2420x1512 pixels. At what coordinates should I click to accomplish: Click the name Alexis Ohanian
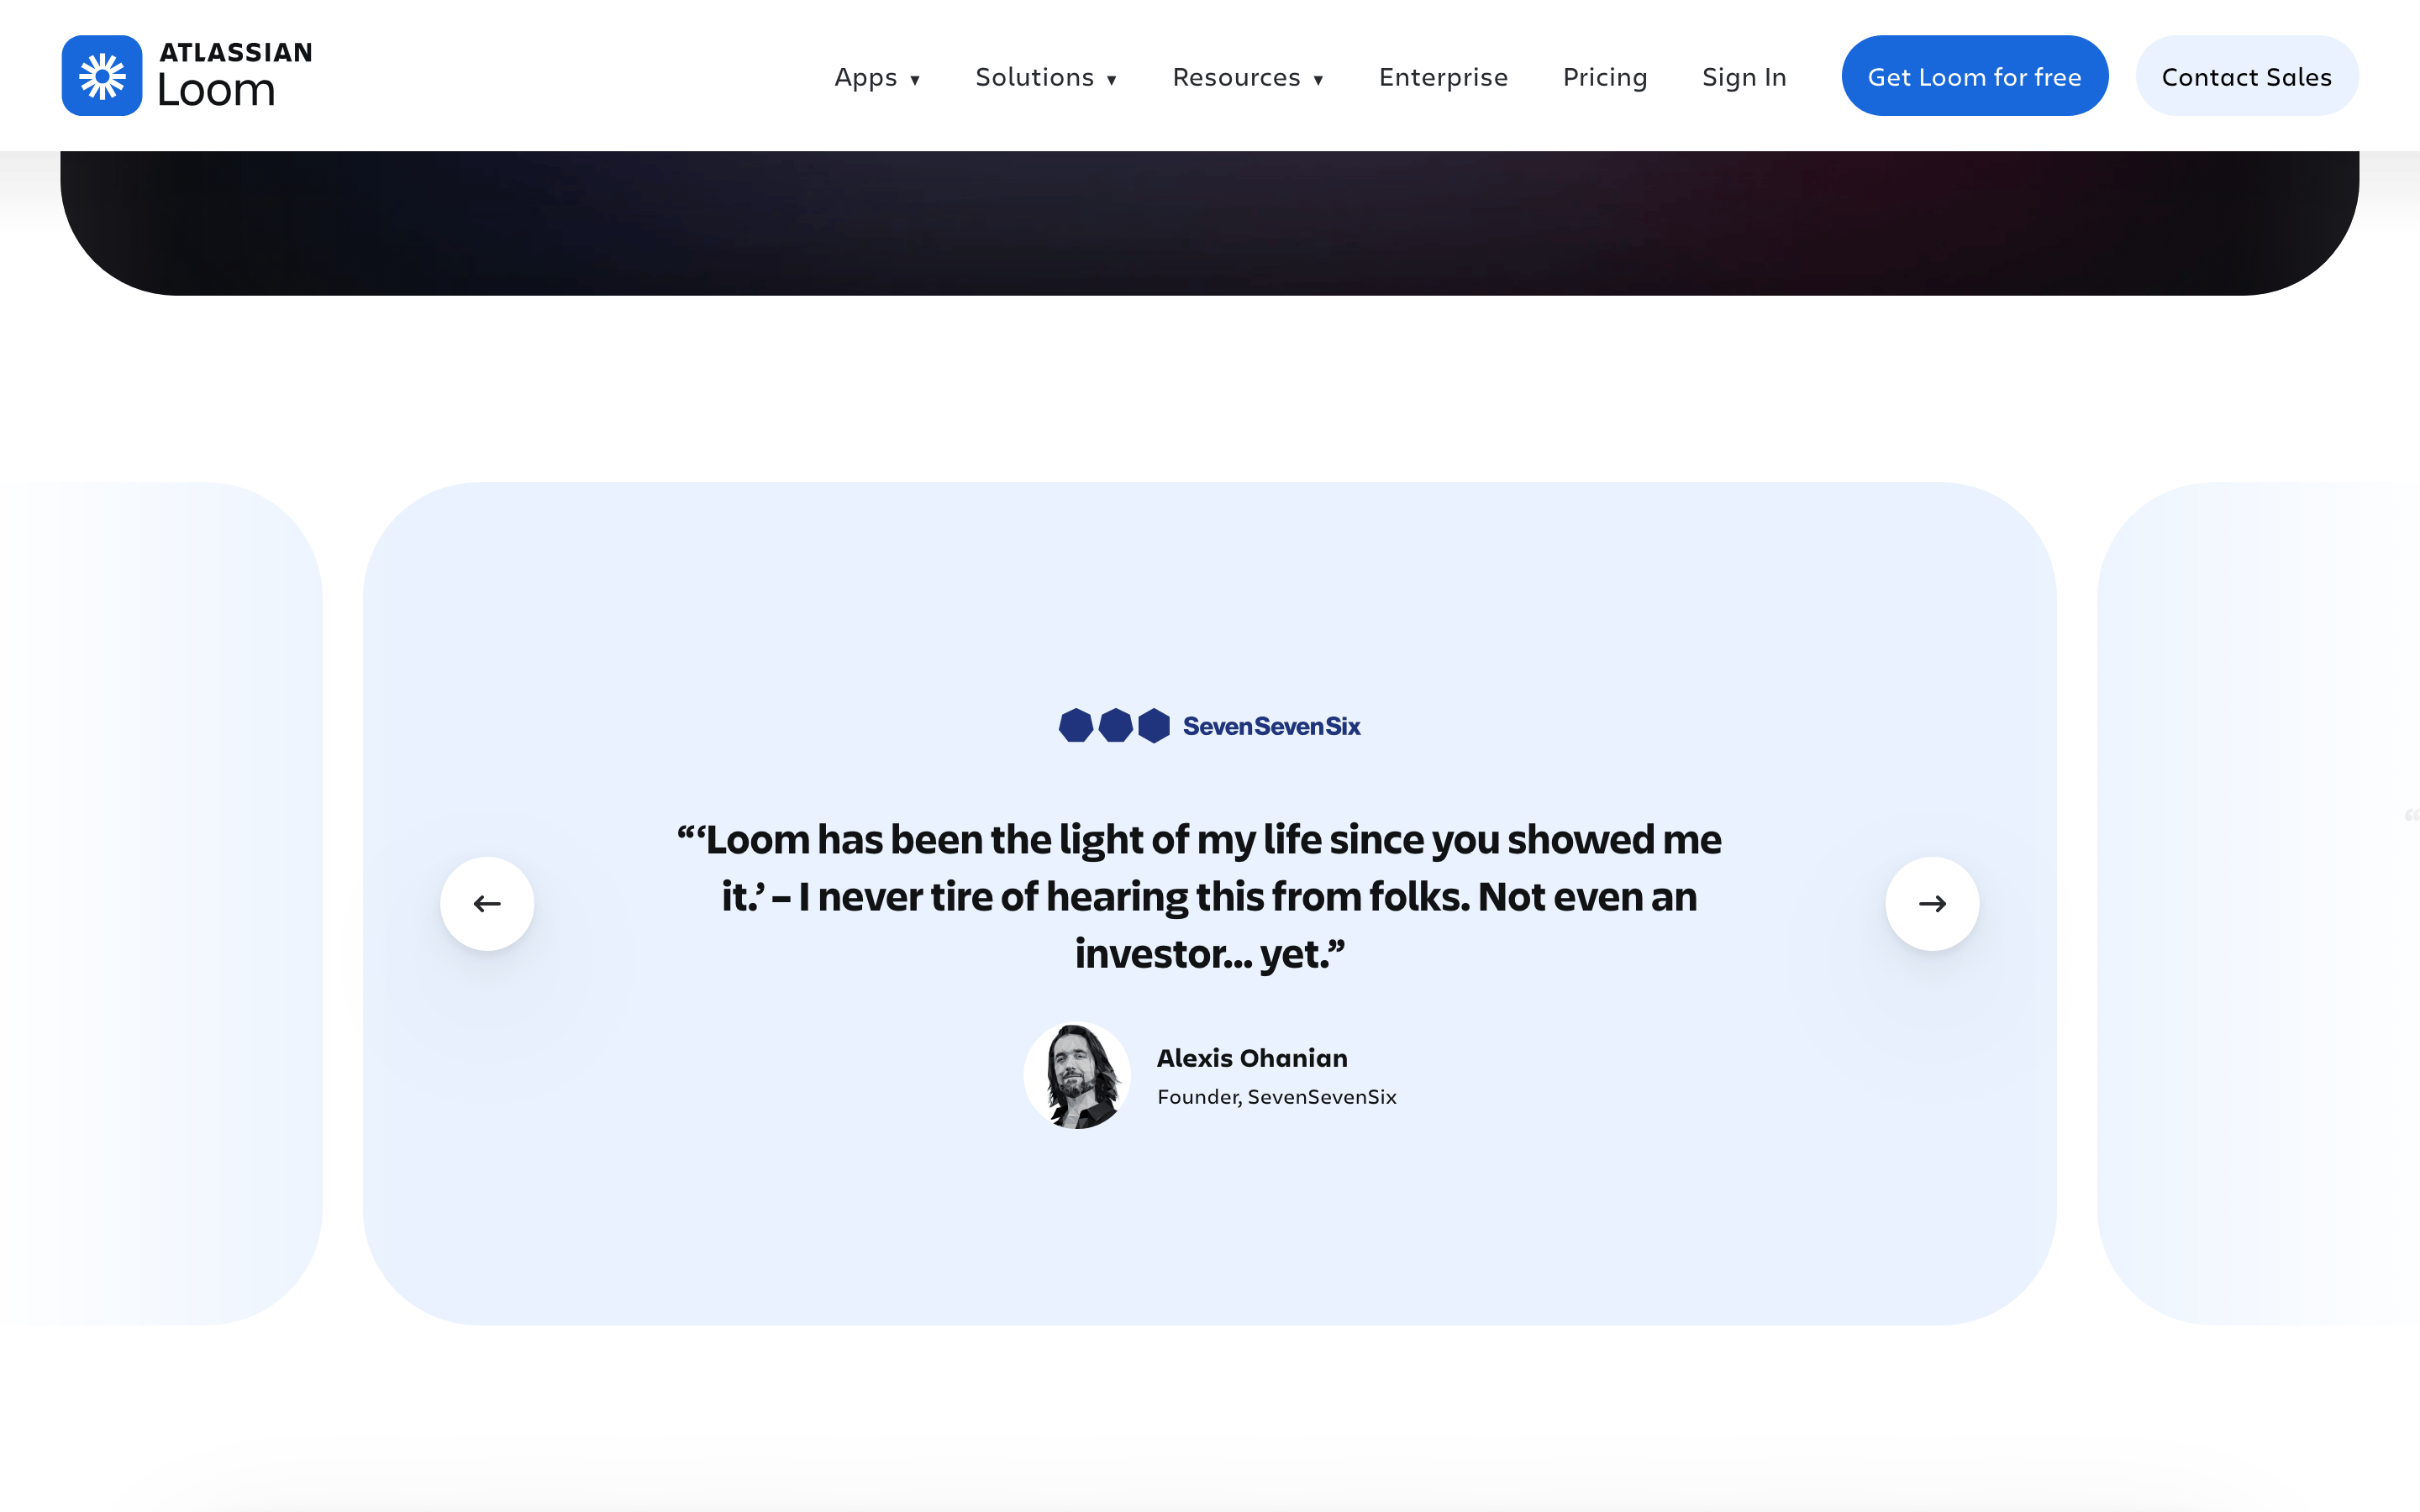click(x=1252, y=1058)
